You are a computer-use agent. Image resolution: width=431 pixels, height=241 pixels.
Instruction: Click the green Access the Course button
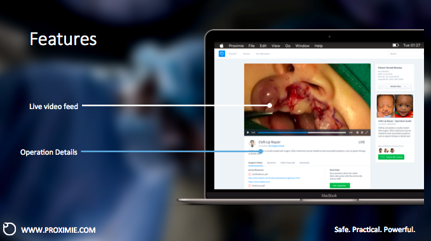click(391, 157)
